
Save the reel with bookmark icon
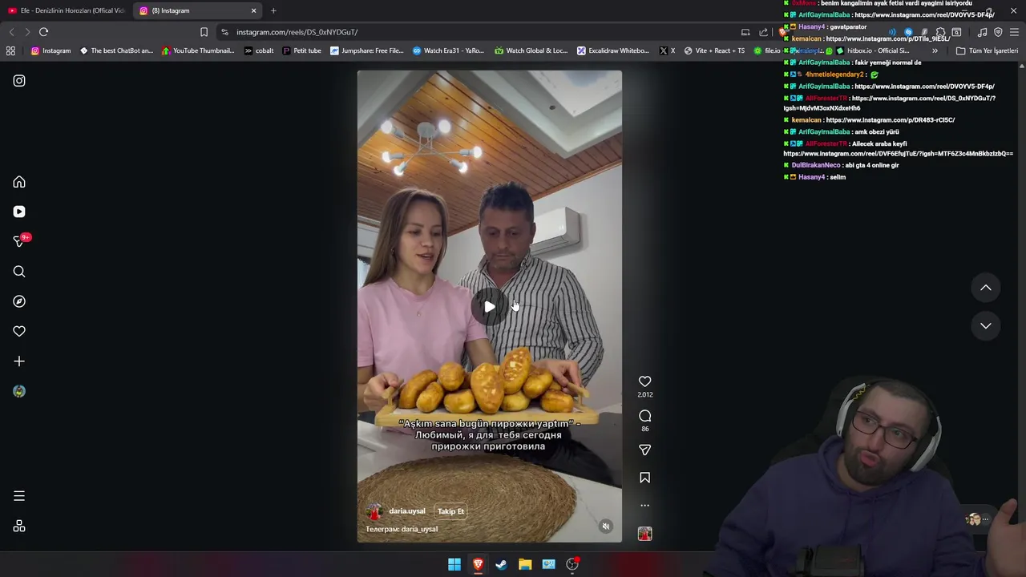(644, 478)
